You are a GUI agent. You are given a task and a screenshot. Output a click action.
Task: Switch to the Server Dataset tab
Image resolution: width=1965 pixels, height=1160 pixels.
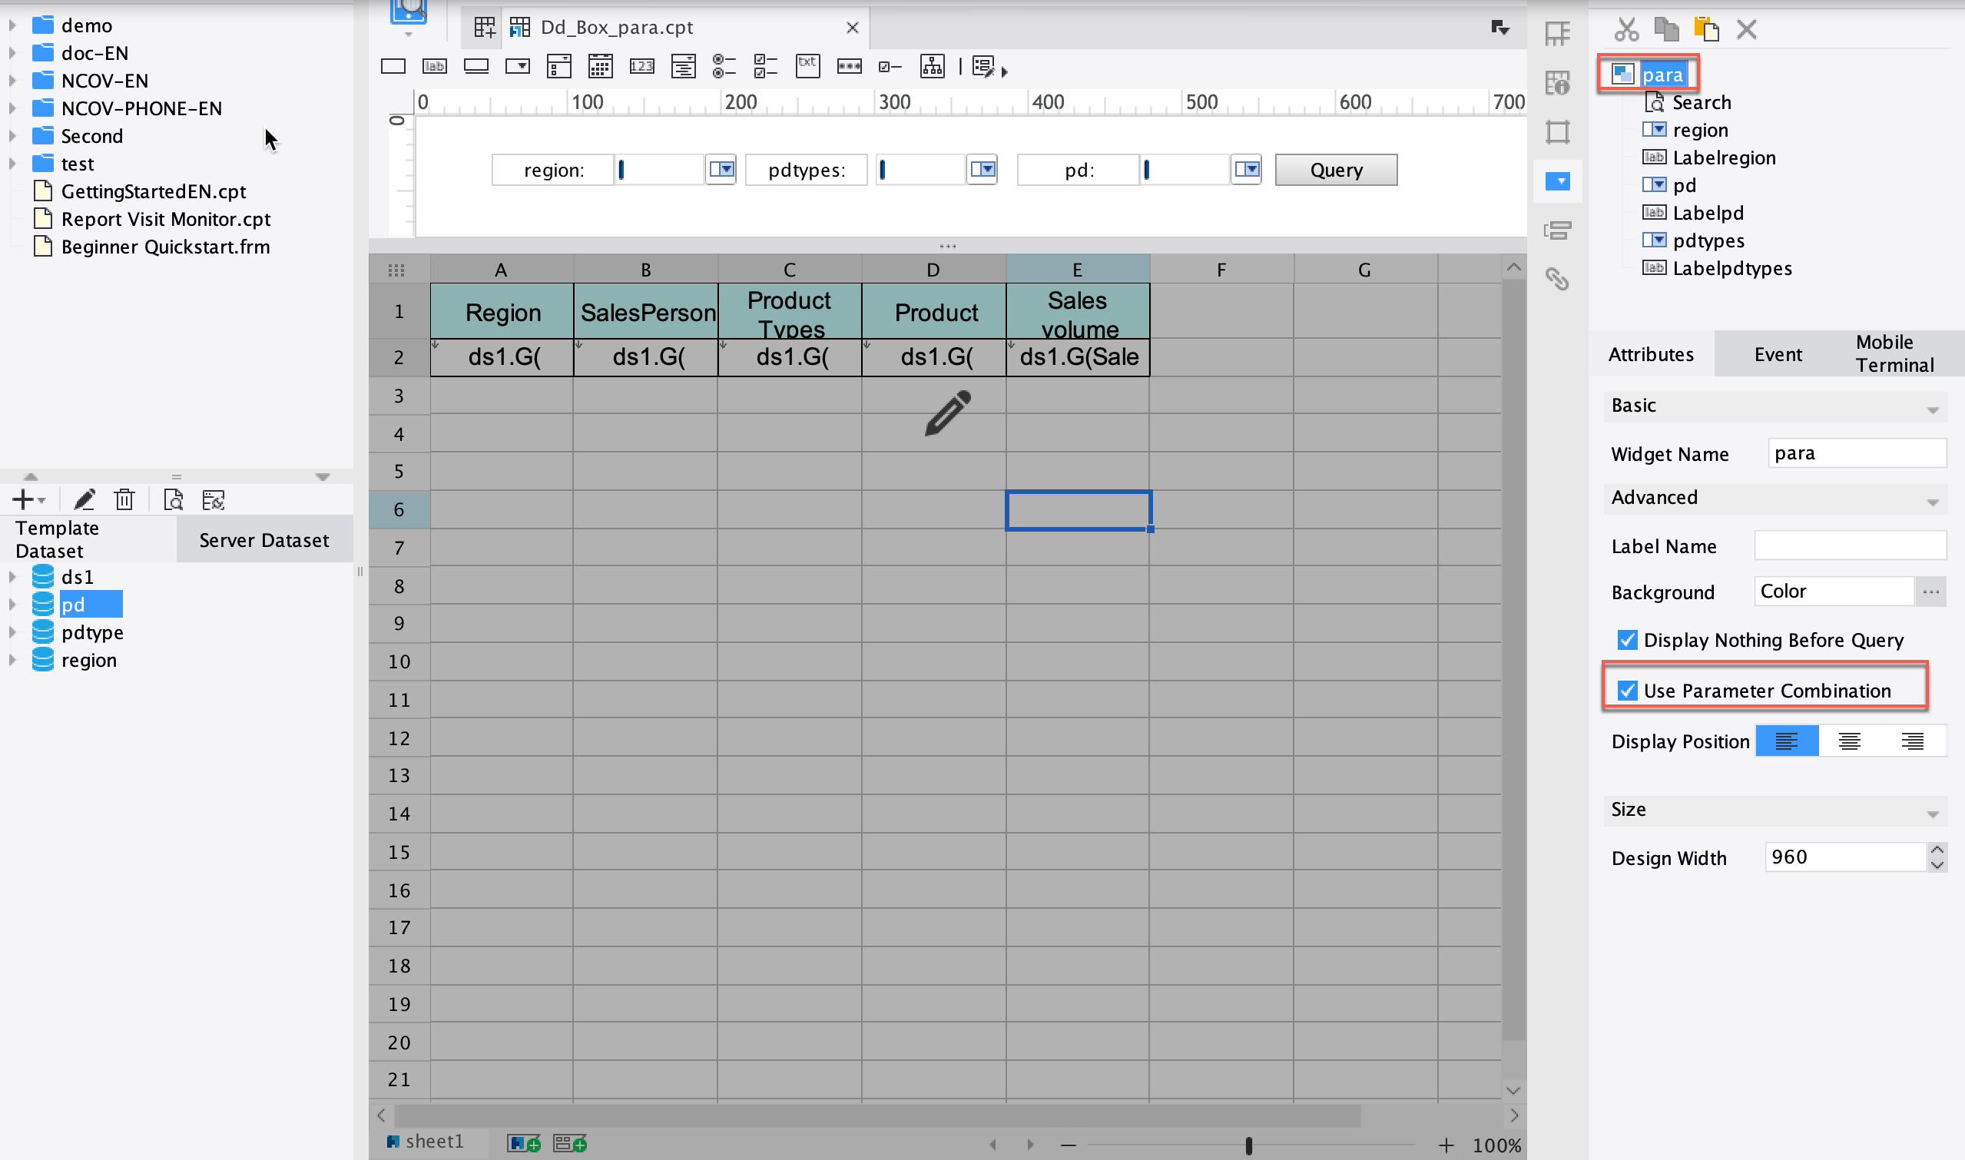(x=264, y=539)
